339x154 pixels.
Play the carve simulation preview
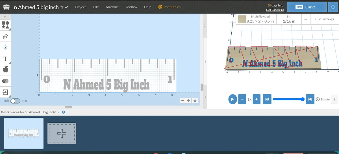(x=232, y=99)
